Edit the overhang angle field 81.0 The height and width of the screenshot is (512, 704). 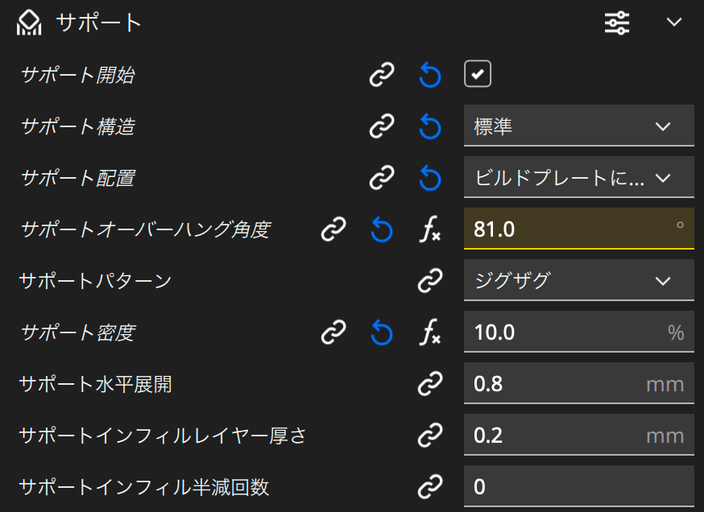(x=578, y=229)
